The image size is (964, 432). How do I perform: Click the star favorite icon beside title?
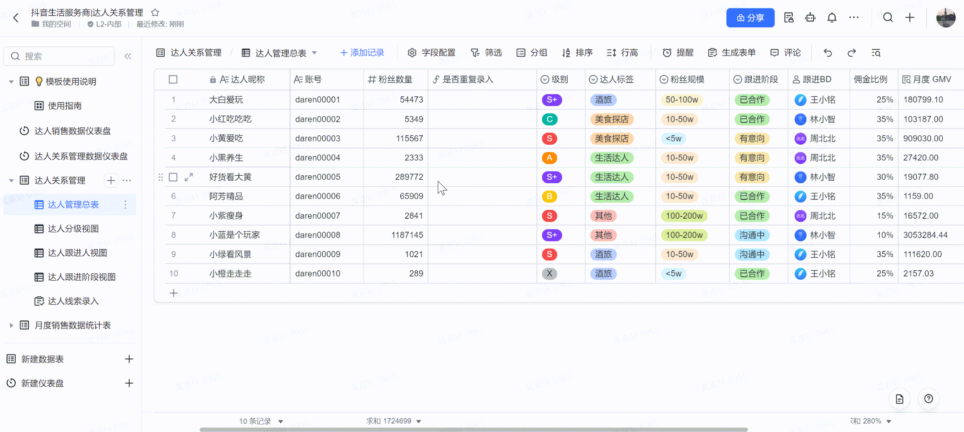coord(155,13)
